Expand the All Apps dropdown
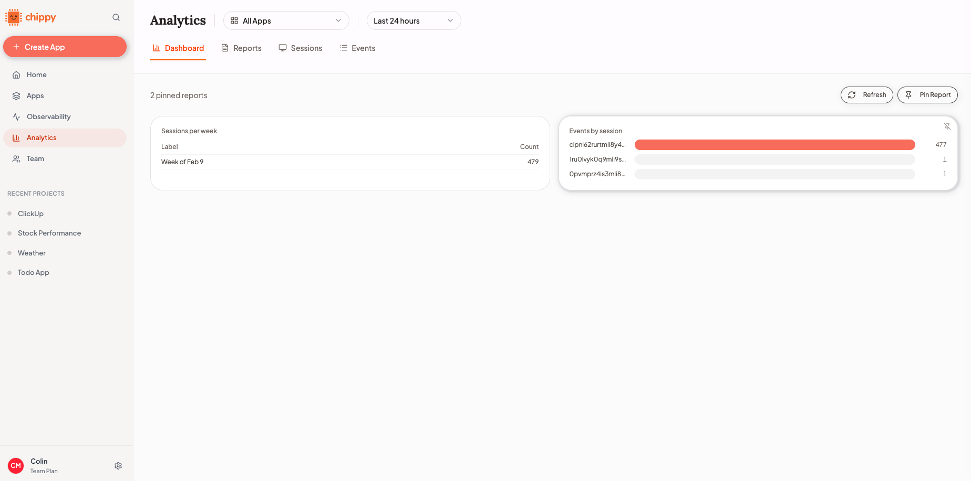Image resolution: width=971 pixels, height=481 pixels. coord(286,20)
